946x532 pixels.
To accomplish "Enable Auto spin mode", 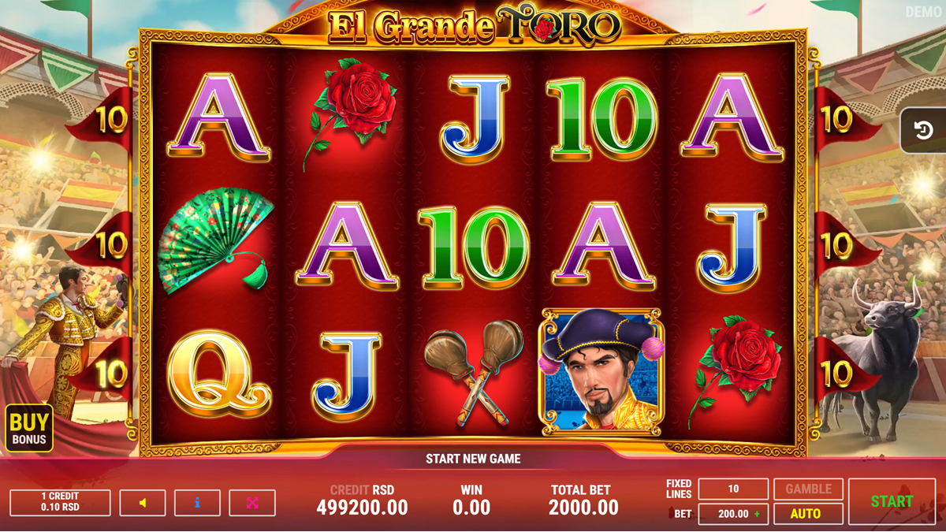I will tap(808, 514).
